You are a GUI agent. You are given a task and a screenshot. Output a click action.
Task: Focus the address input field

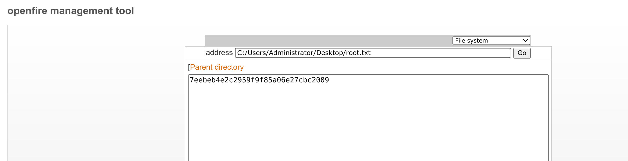coord(373,53)
